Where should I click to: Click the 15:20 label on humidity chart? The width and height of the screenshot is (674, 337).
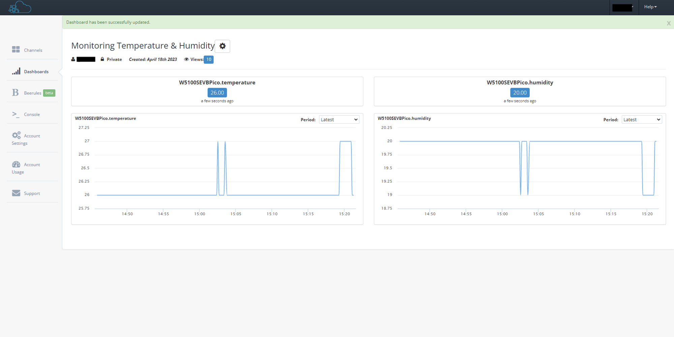(647, 214)
